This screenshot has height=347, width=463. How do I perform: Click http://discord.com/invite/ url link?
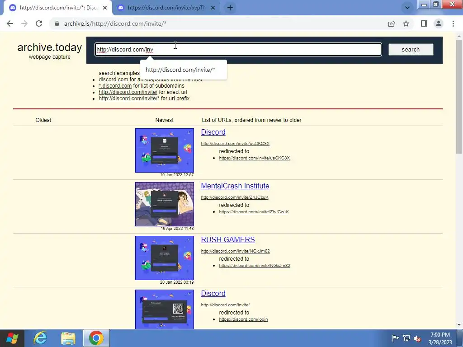click(225, 305)
